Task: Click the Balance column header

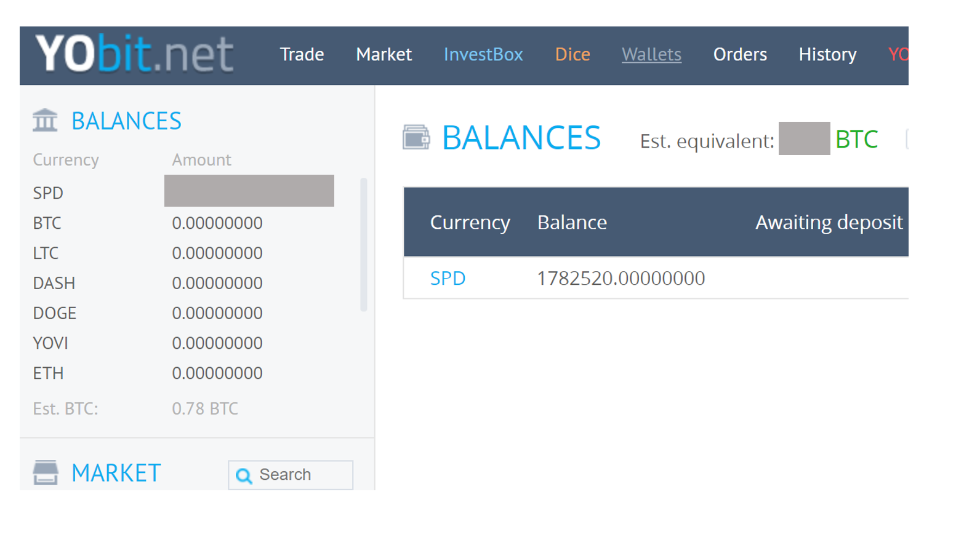Action: [572, 222]
